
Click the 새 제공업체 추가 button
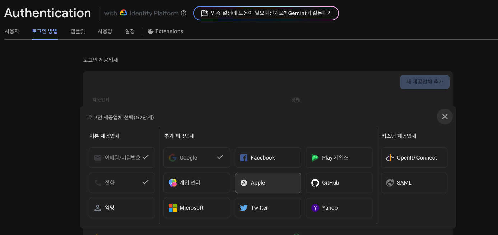pos(425,82)
